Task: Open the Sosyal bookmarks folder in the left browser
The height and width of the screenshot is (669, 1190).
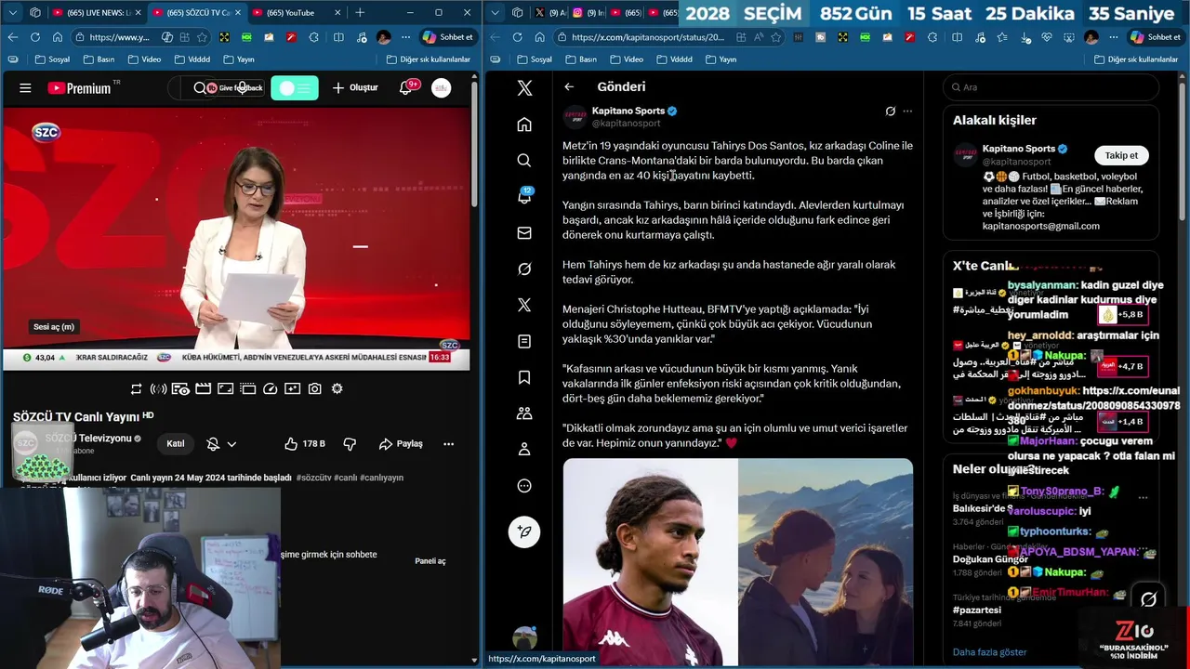Action: point(51,59)
